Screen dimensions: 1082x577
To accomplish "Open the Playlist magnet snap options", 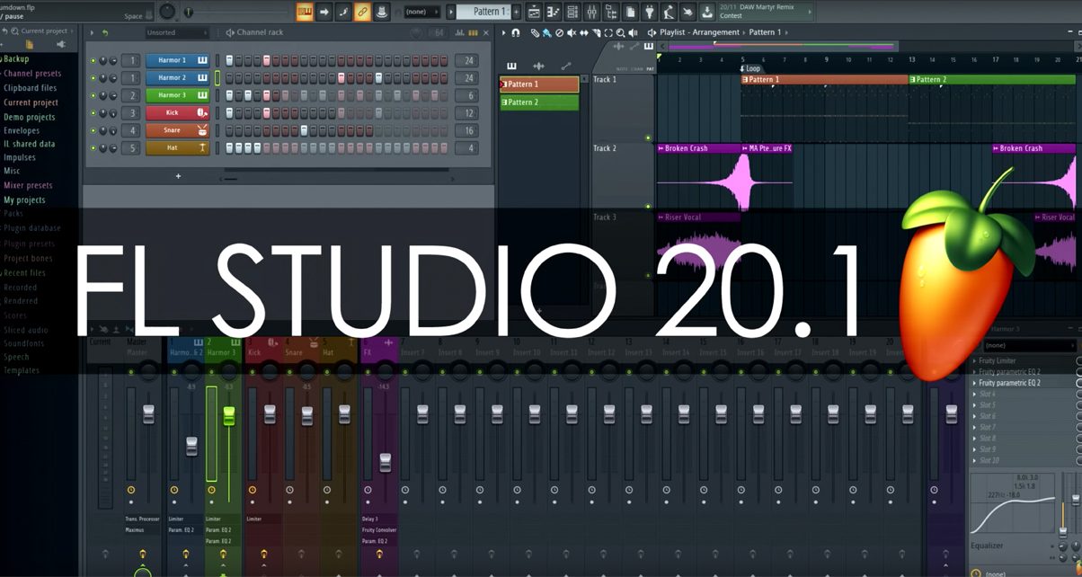I will pos(516,32).
